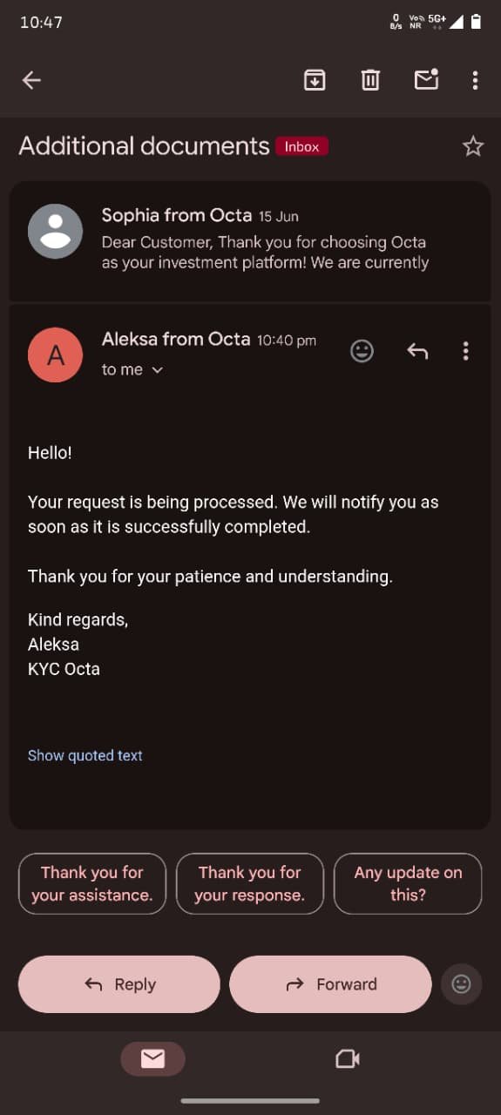
Task: Select "Any update on this?" smart reply
Action: tap(408, 883)
